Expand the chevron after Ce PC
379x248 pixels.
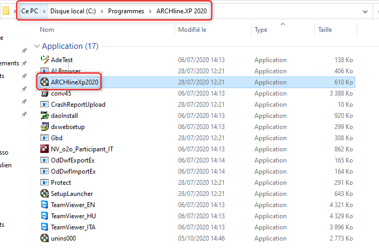coord(44,11)
